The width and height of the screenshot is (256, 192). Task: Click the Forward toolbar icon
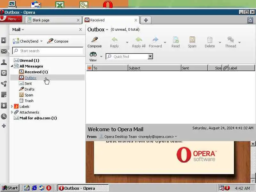click(x=155, y=42)
